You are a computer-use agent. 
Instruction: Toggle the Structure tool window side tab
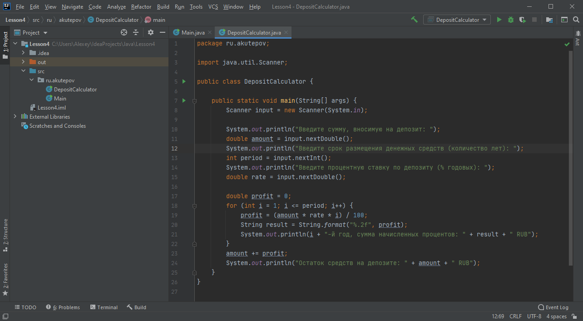pyautogui.click(x=5, y=235)
